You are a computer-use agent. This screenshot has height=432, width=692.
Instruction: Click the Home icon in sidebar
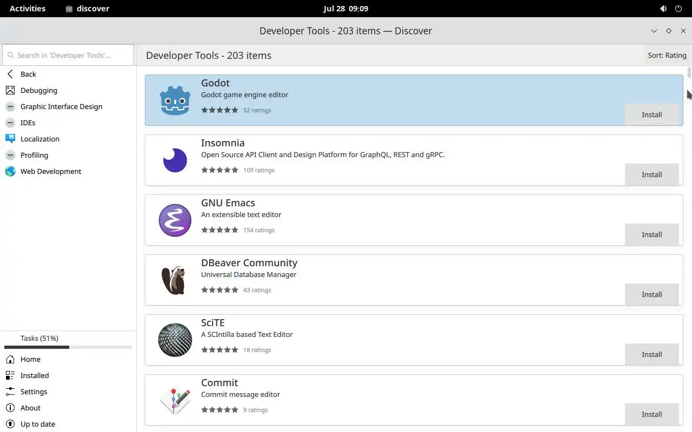coord(10,359)
